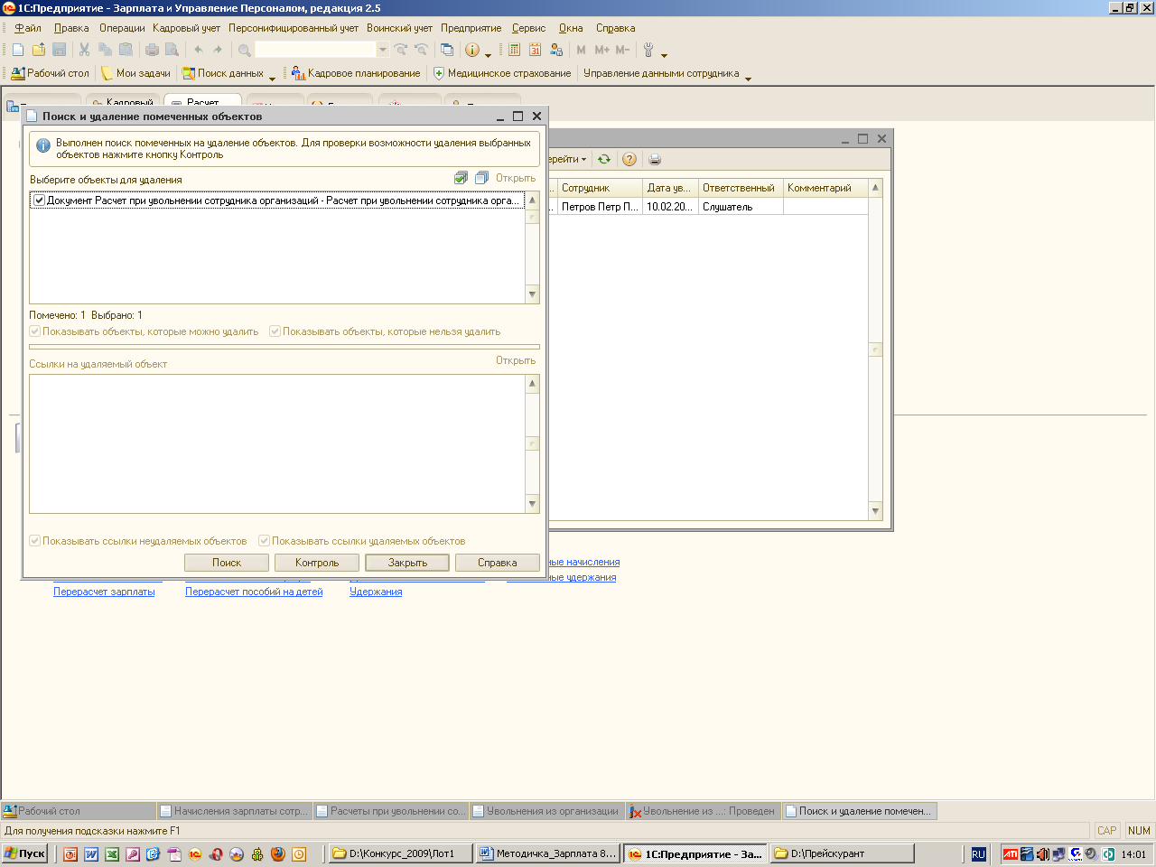Click the Save diskette icon
Image resolution: width=1156 pixels, height=867 pixels.
click(x=60, y=50)
